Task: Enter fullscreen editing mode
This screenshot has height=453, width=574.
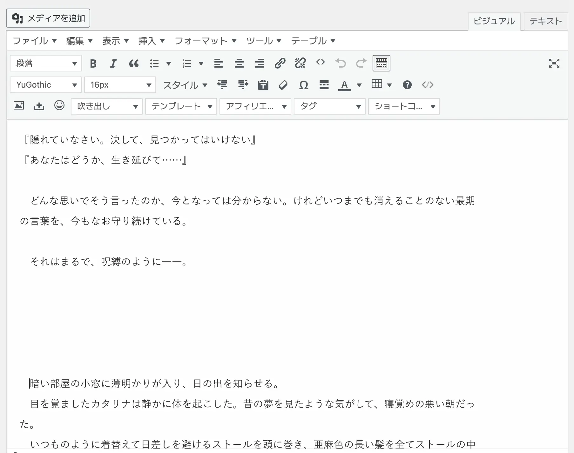Action: 554,63
